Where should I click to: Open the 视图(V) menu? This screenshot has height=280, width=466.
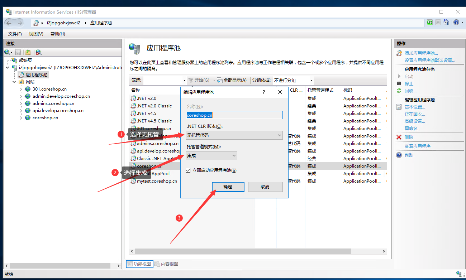[x=36, y=34]
